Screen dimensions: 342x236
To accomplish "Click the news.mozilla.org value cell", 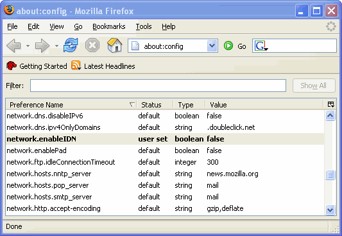I will pos(232,174).
